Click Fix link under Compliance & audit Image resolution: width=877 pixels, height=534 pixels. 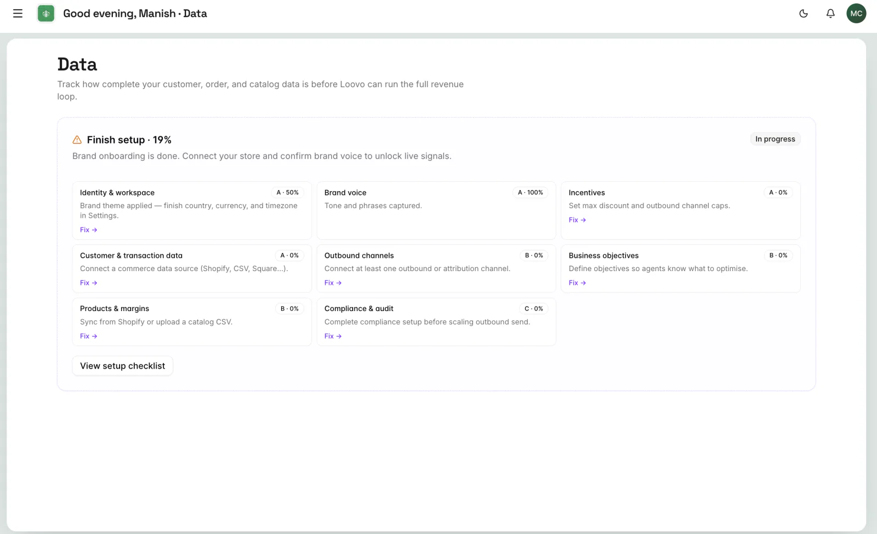pos(333,336)
